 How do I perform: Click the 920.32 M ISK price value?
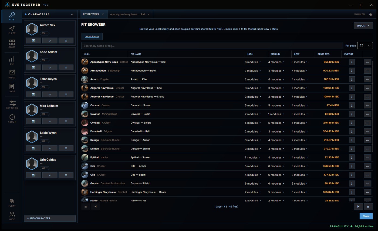coord(331,71)
